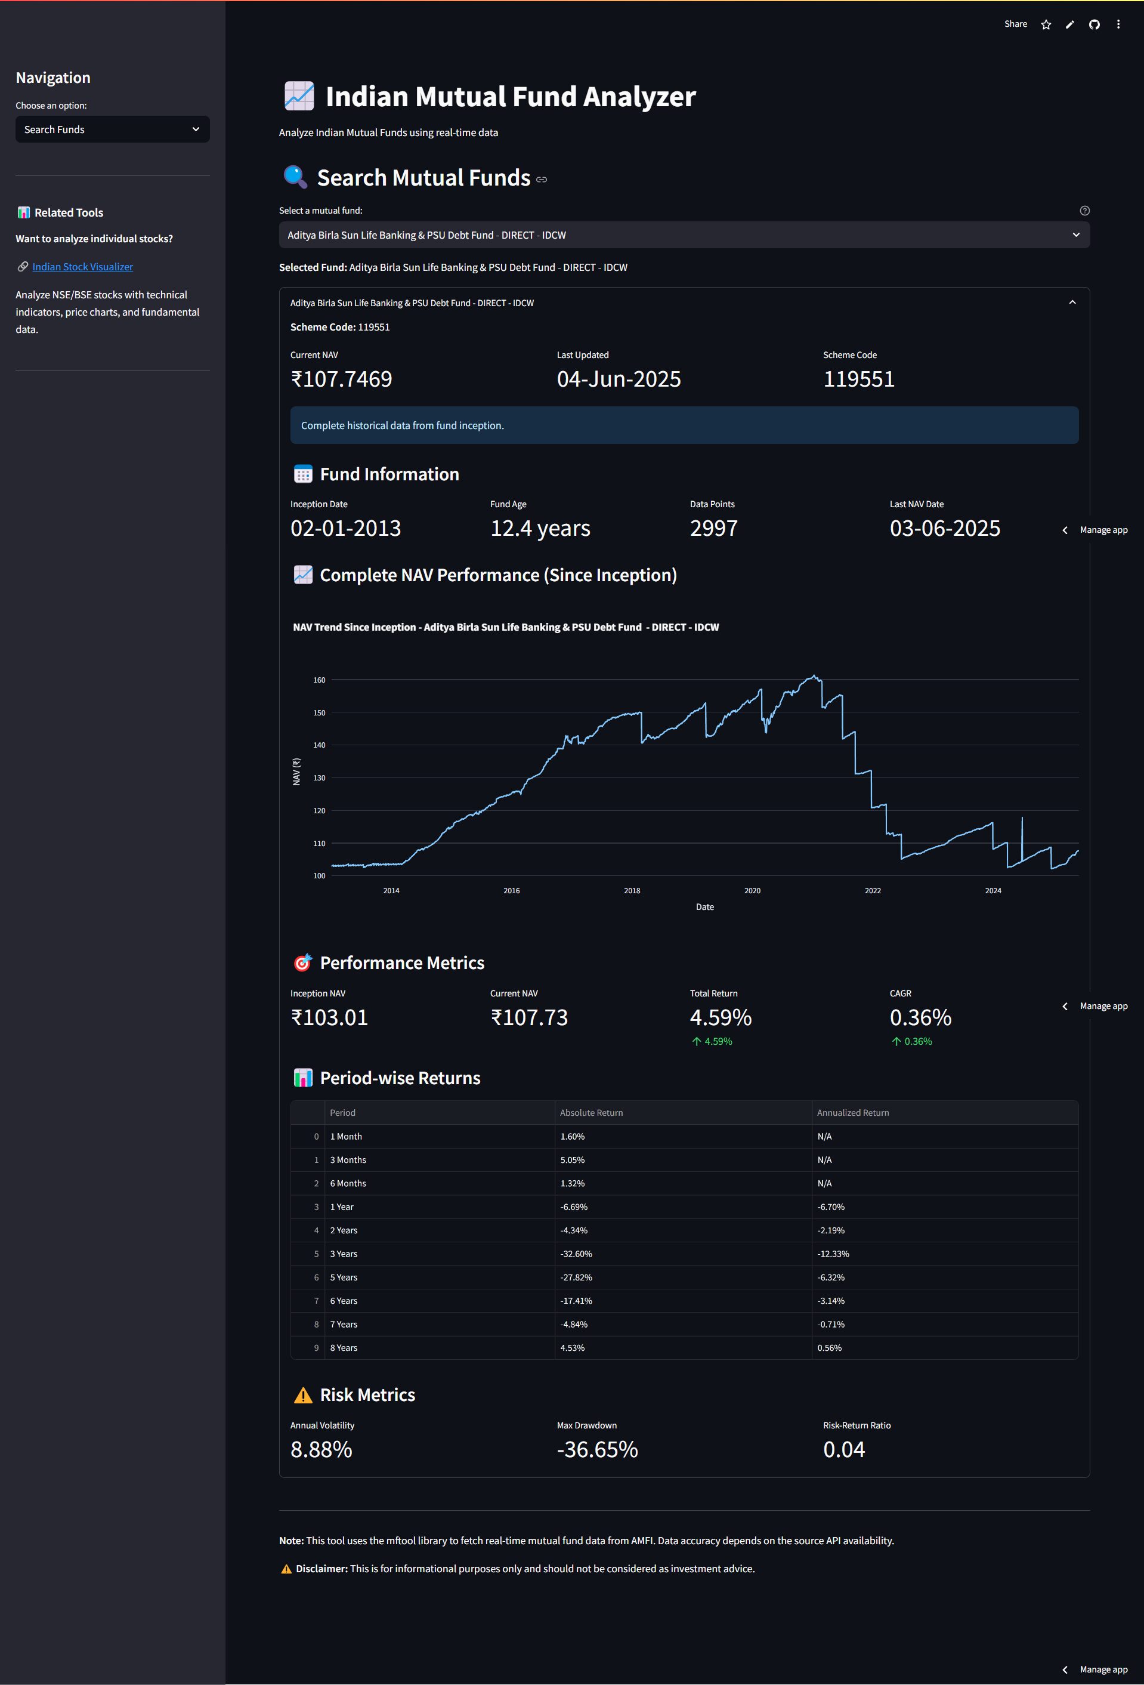1144x1685 pixels.
Task: Click the NAV trend line chart
Action: click(703, 776)
